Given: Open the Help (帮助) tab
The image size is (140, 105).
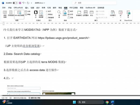Looking at the screenshot, I should [82, 8].
